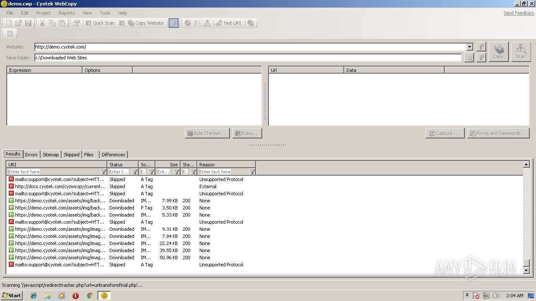This screenshot has height=301, width=536.
Task: Open the Status code column filter dropdown
Action: 193,172
